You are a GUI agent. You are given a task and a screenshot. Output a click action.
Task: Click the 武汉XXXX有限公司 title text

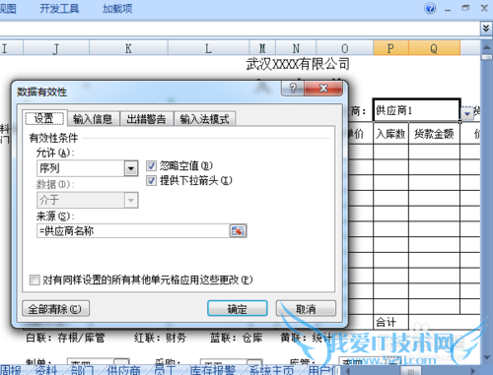[298, 64]
